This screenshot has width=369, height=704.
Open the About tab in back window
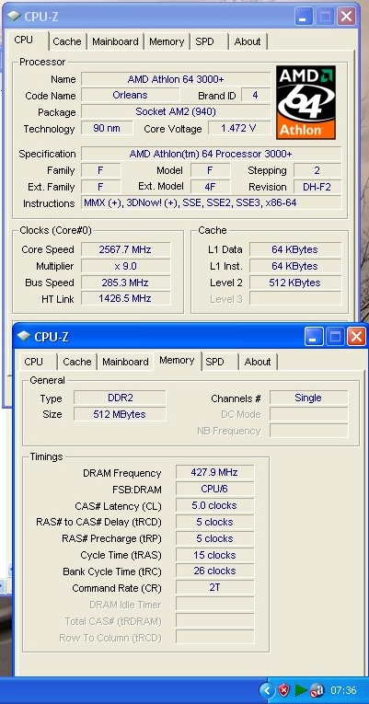248,41
